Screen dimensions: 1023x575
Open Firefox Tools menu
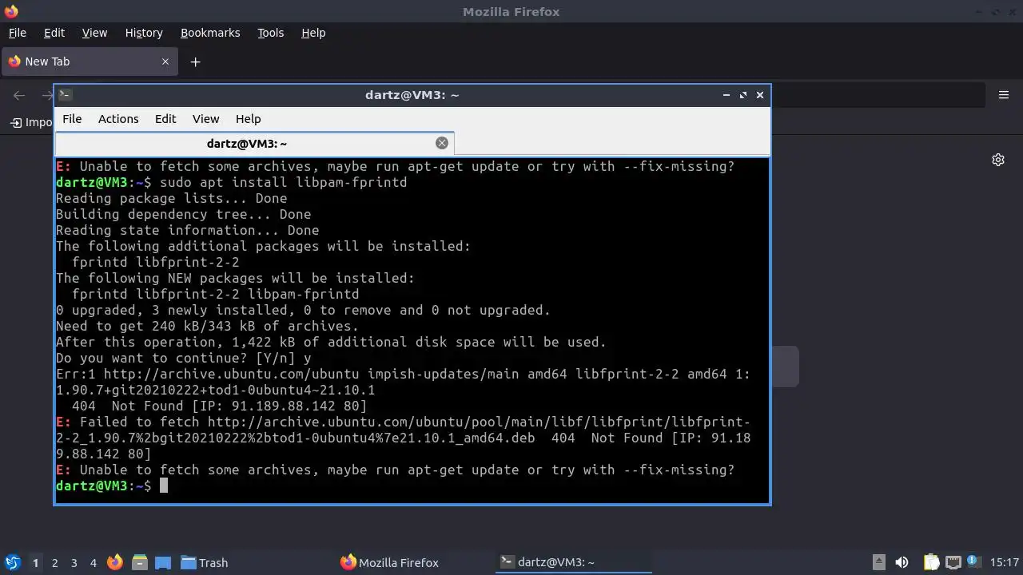click(270, 33)
